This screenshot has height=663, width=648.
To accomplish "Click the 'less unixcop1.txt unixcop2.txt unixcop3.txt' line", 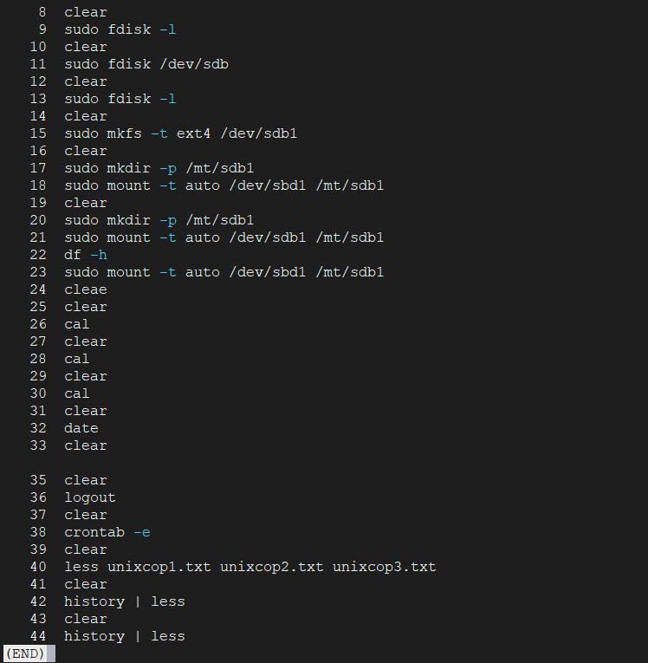I will click(x=249, y=567).
